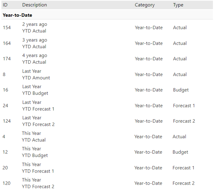
Task: Click the Type column header
Action: point(178,5)
